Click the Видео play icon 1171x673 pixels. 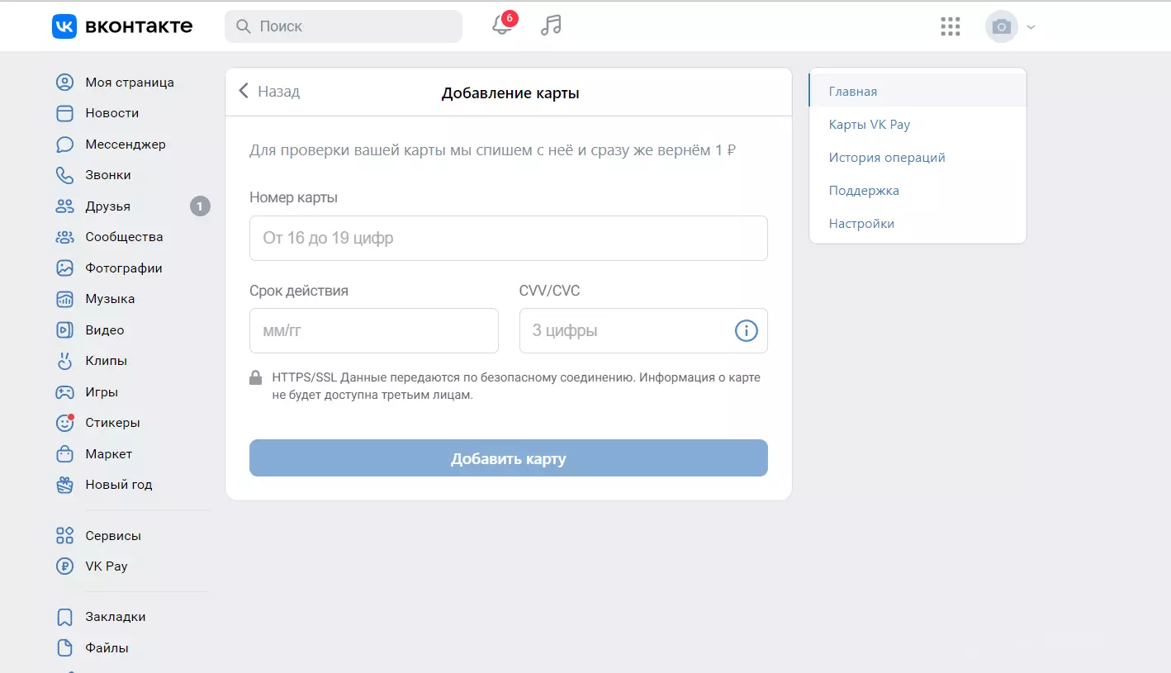pyautogui.click(x=64, y=330)
